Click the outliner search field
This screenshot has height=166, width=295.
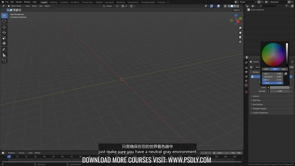[x=268, y=6]
